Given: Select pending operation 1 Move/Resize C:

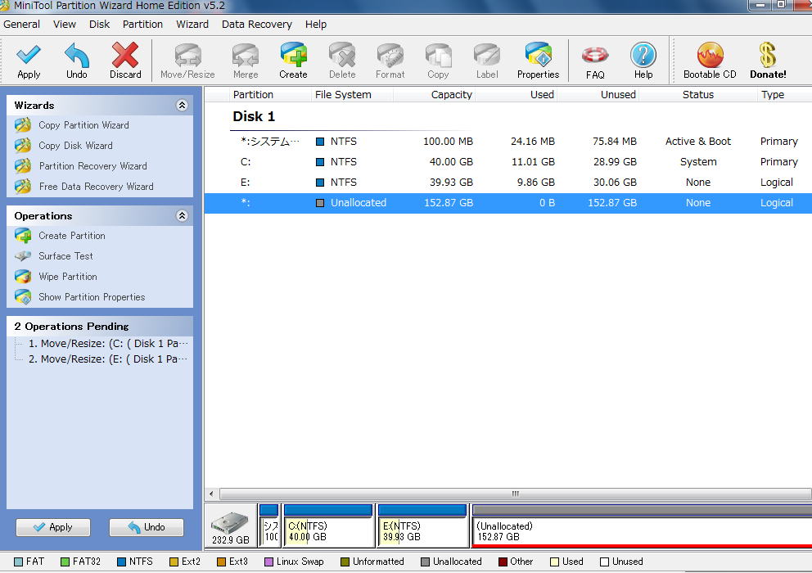Looking at the screenshot, I should click(x=108, y=344).
